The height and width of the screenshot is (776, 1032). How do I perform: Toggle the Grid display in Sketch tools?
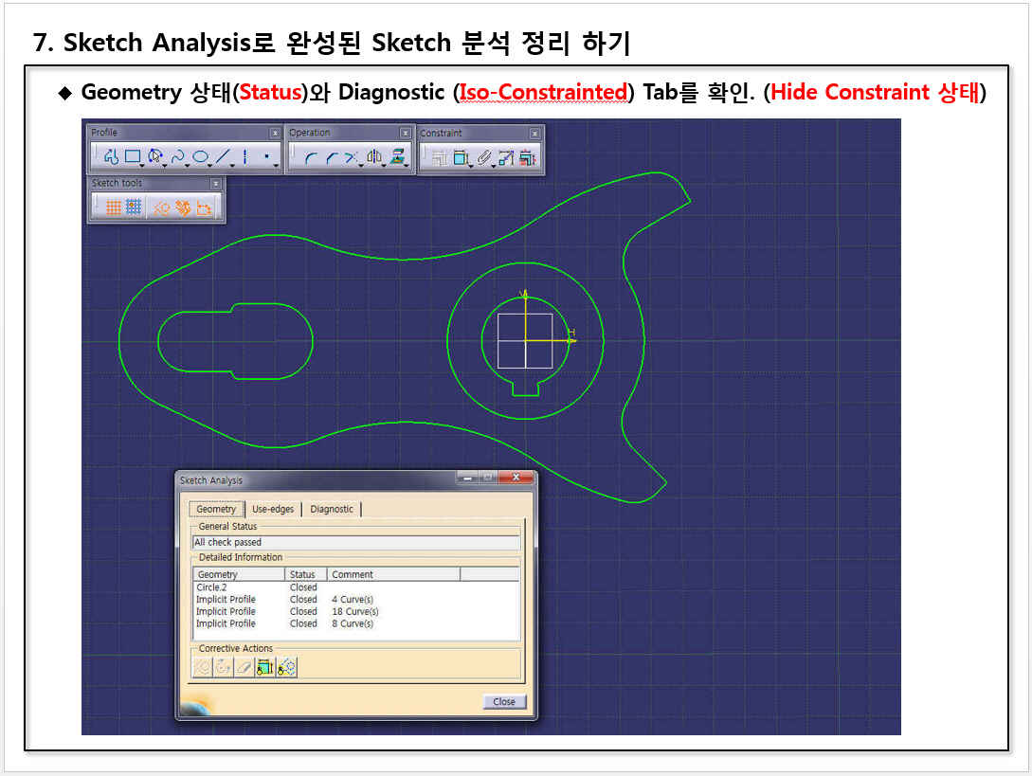point(113,207)
